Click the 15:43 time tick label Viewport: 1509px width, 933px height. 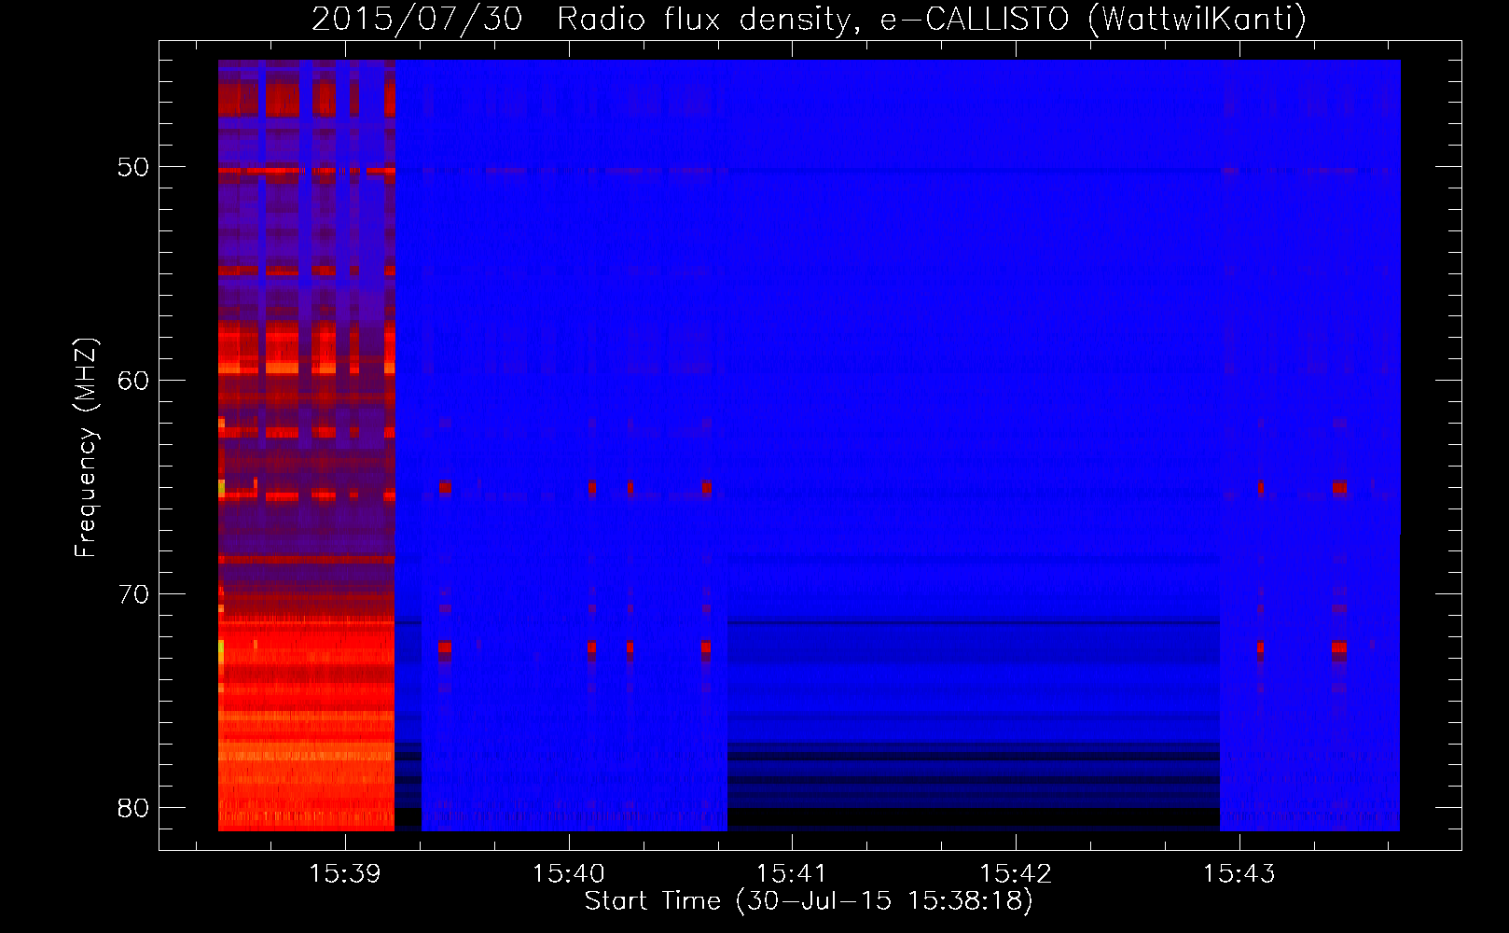pyautogui.click(x=1239, y=874)
